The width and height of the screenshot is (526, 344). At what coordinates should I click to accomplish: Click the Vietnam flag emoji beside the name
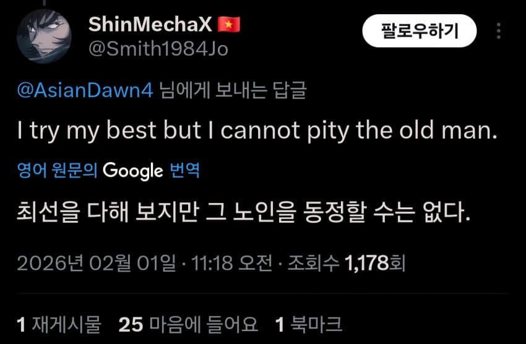click(229, 25)
